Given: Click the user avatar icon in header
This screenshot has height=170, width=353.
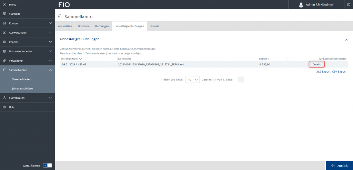Looking at the screenshot, I should [x=301, y=5].
